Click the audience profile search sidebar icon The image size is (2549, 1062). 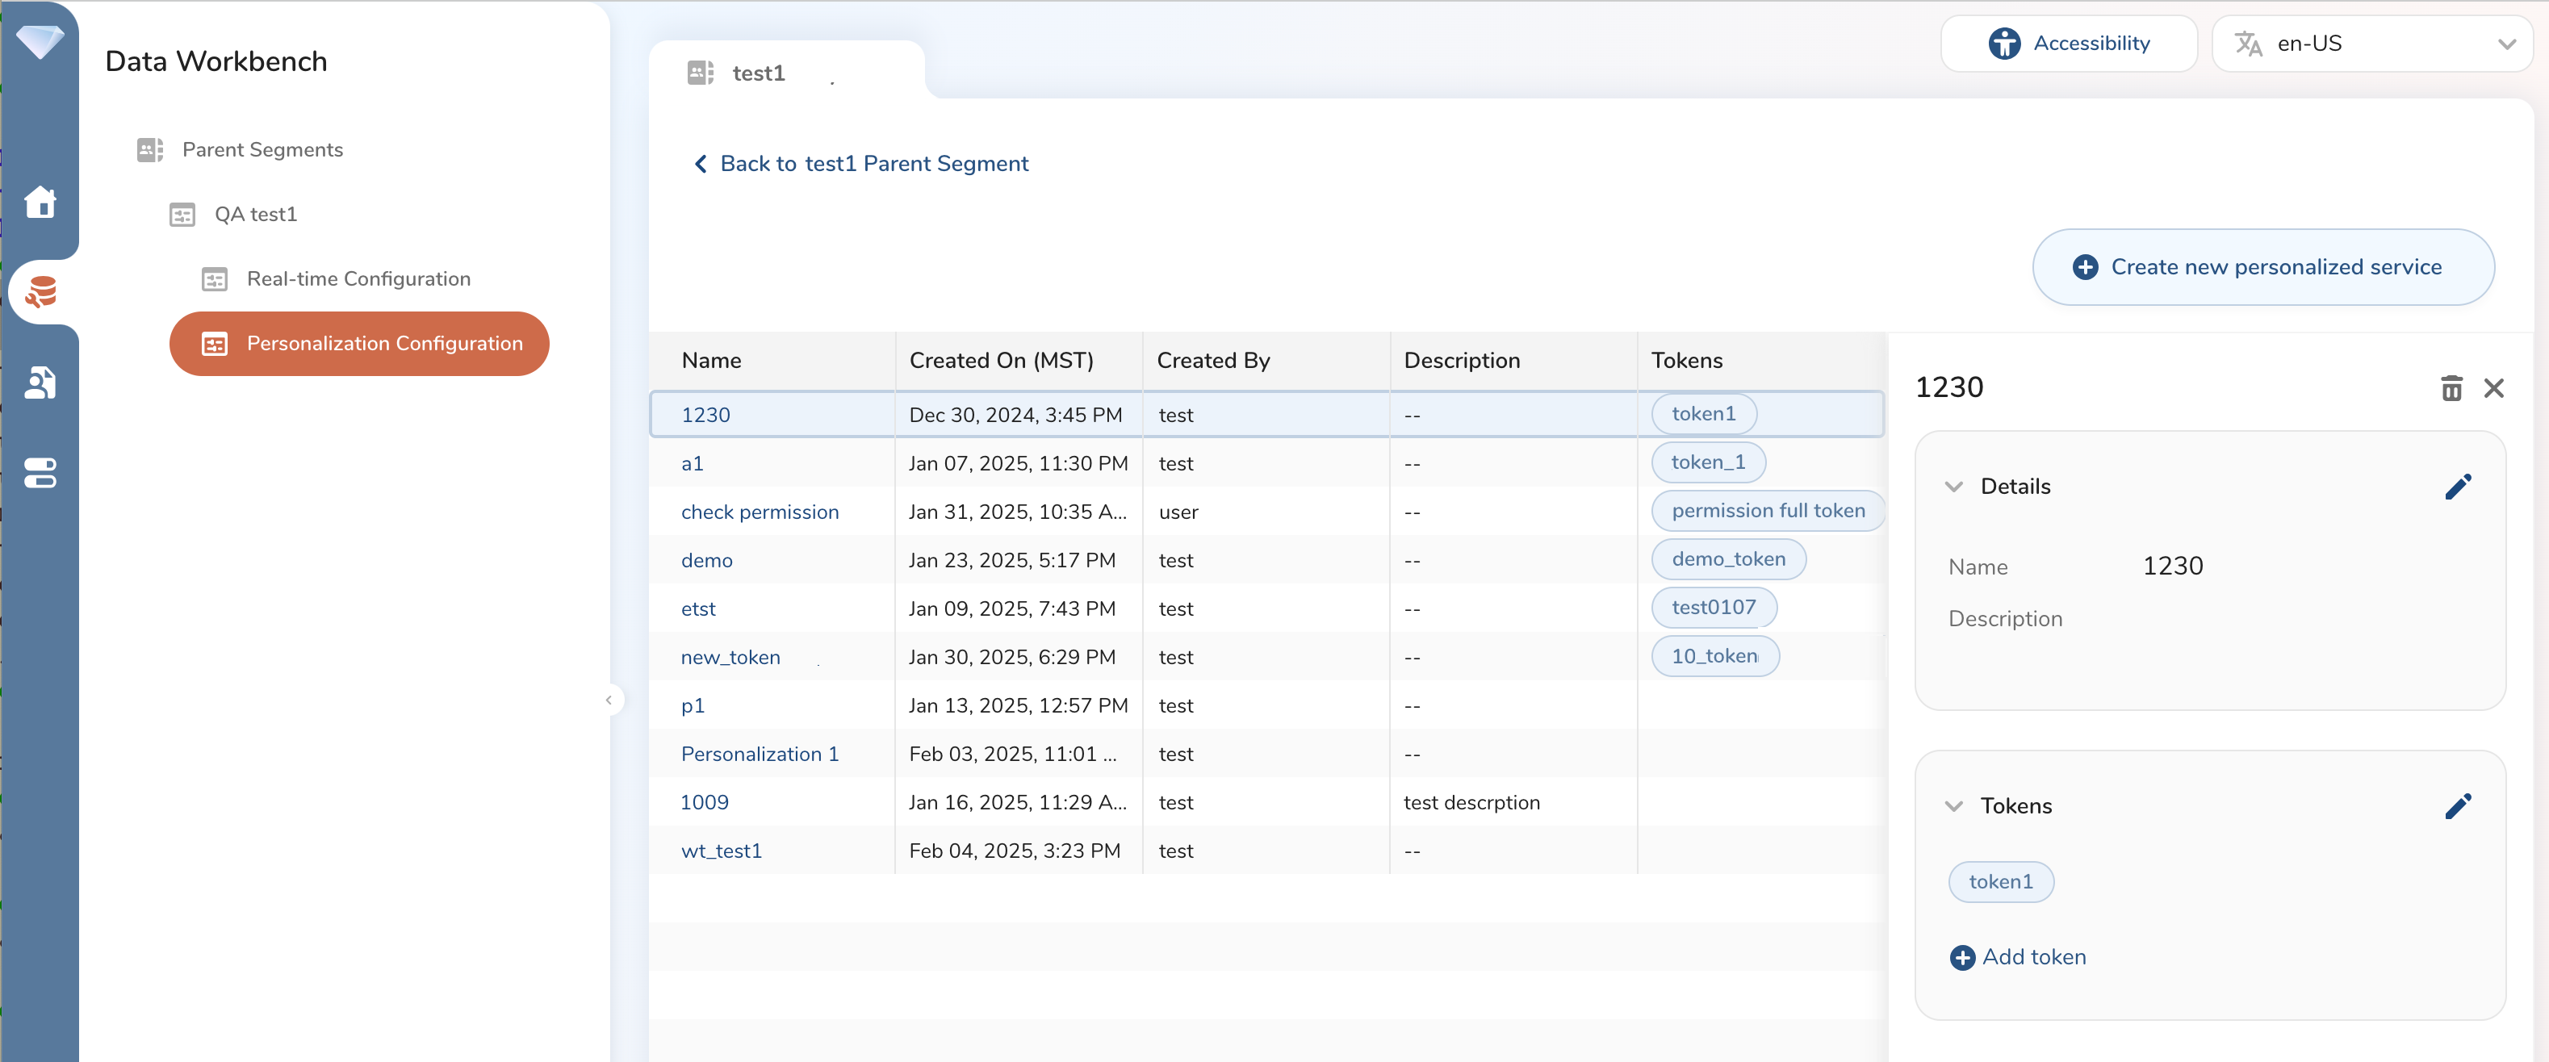point(40,382)
